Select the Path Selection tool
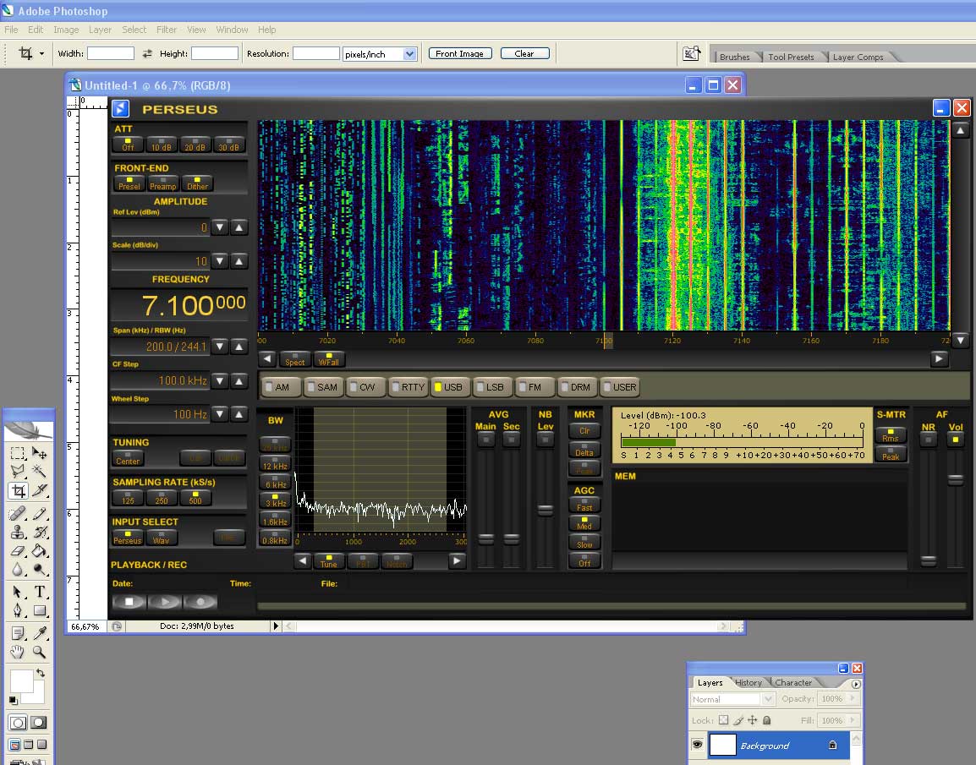Viewport: 976px width, 765px height. click(18, 592)
